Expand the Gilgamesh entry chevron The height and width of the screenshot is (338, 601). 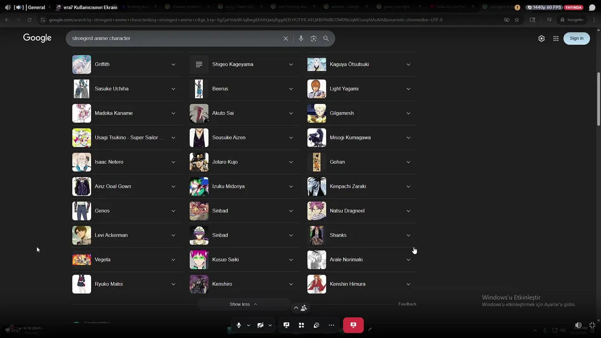[408, 113]
